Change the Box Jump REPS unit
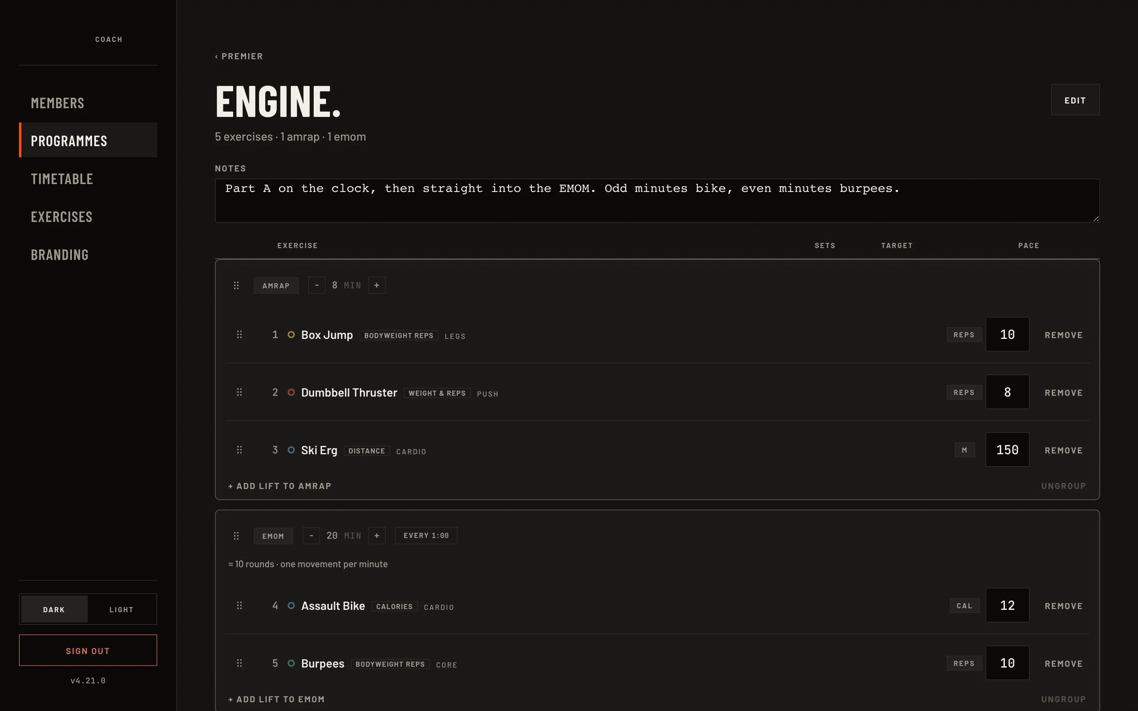 click(964, 335)
